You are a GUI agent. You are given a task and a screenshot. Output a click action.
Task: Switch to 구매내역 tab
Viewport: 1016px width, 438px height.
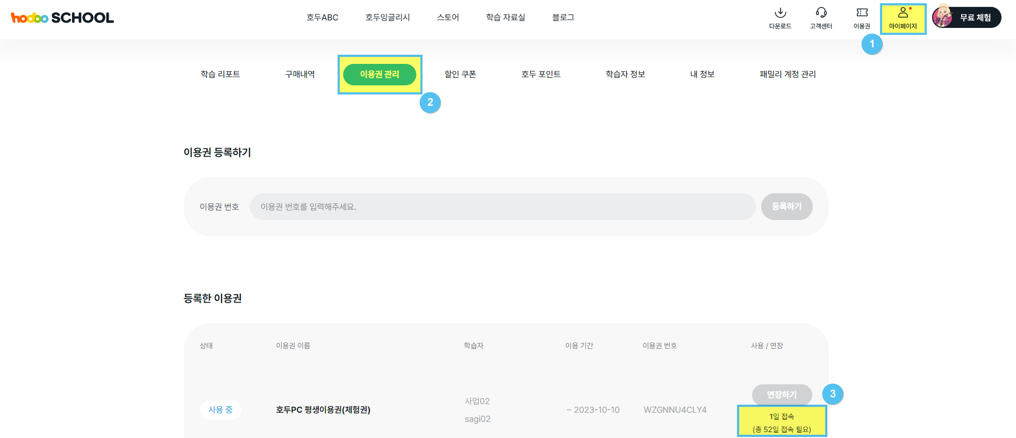[300, 74]
